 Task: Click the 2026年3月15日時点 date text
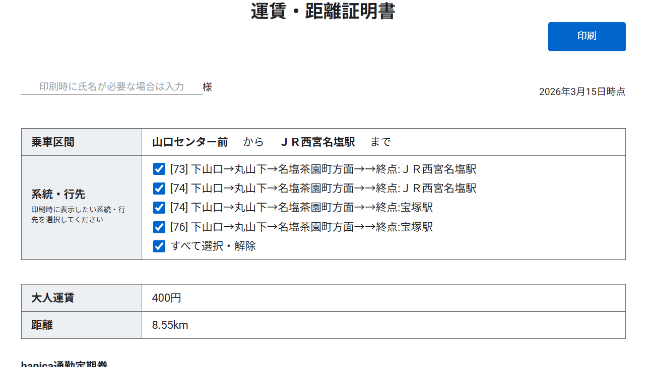pos(582,91)
